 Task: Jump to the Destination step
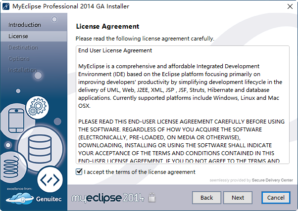pyautogui.click(x=23, y=47)
